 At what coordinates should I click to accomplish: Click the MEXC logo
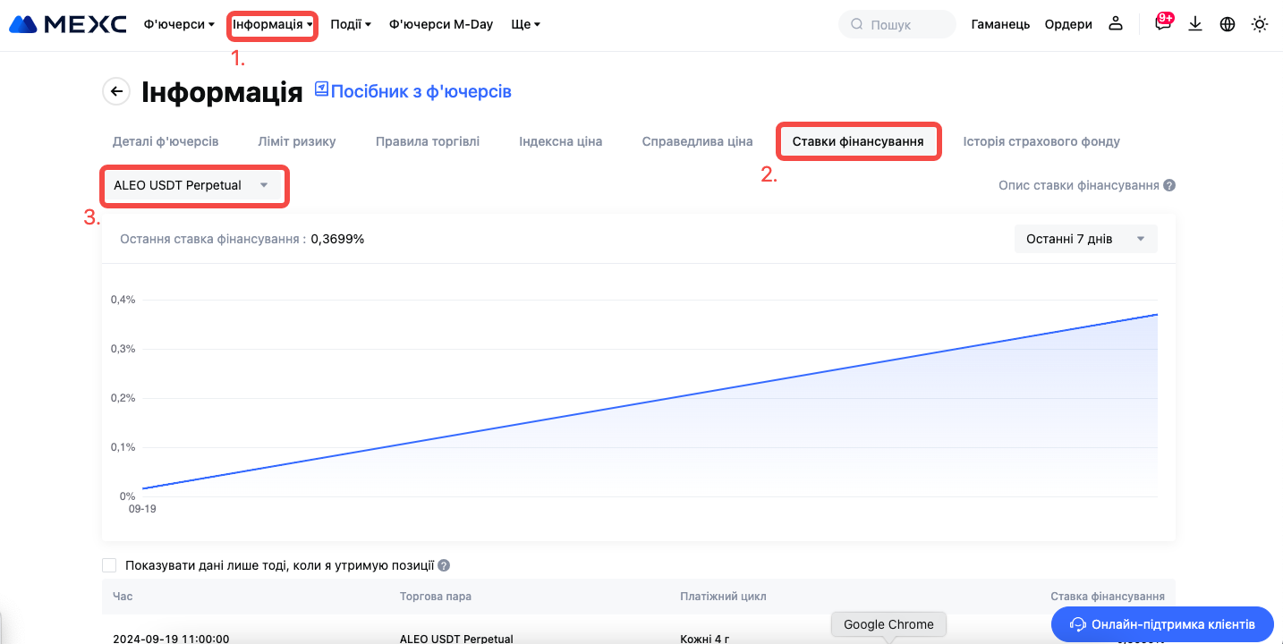[67, 24]
